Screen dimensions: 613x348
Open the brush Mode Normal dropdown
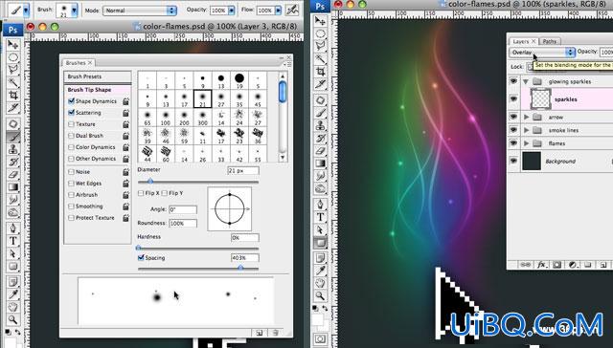[140, 11]
